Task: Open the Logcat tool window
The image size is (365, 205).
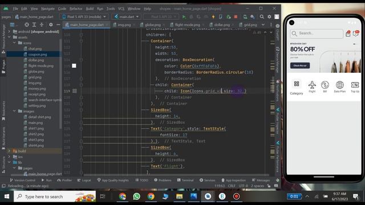Action: coord(84,180)
